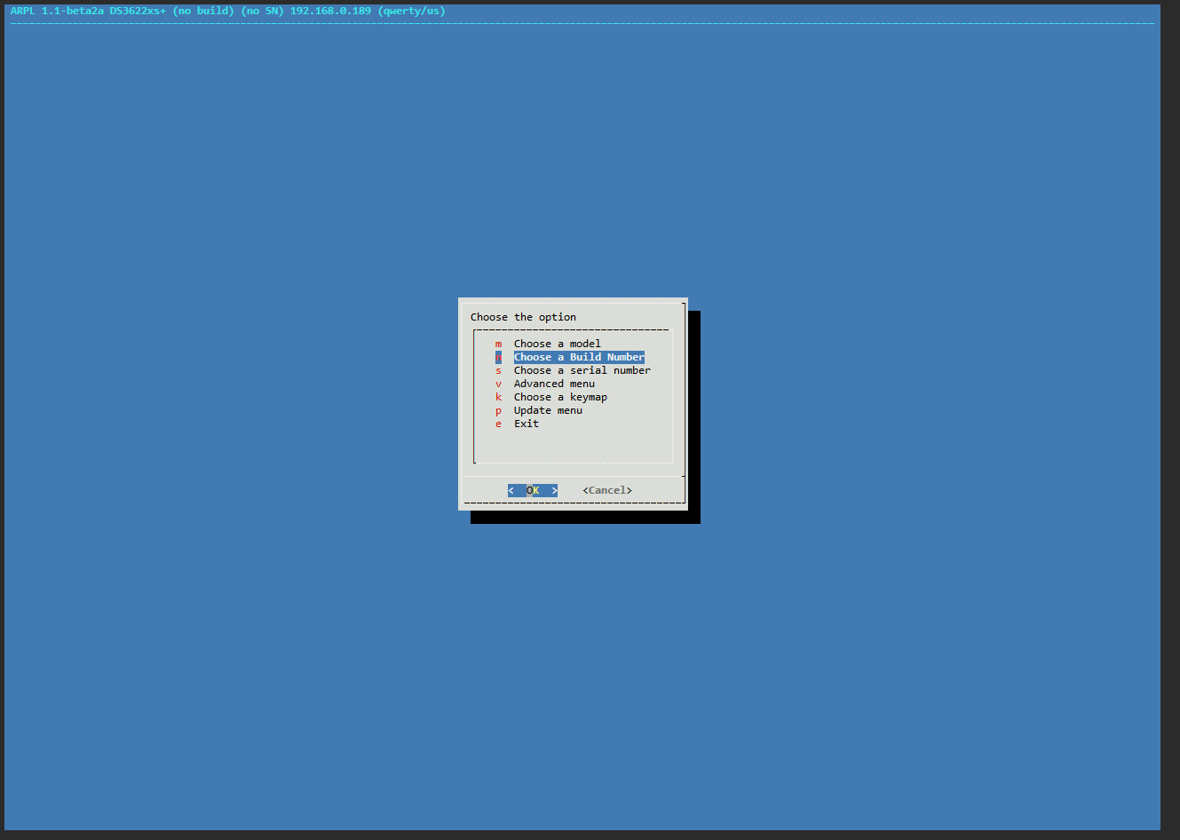
Task: Click the red "m" hotkey letter
Action: (x=498, y=344)
